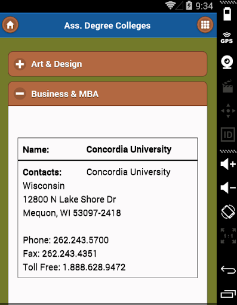This screenshot has height=305, width=237.
Task: Tap the Android back arrow button
Action: [x=228, y=270]
